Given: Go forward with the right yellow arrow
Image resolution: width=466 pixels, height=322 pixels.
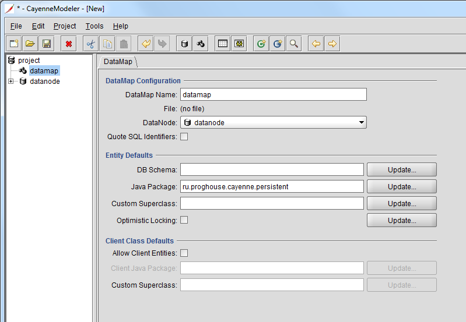Looking at the screenshot, I should click(332, 44).
